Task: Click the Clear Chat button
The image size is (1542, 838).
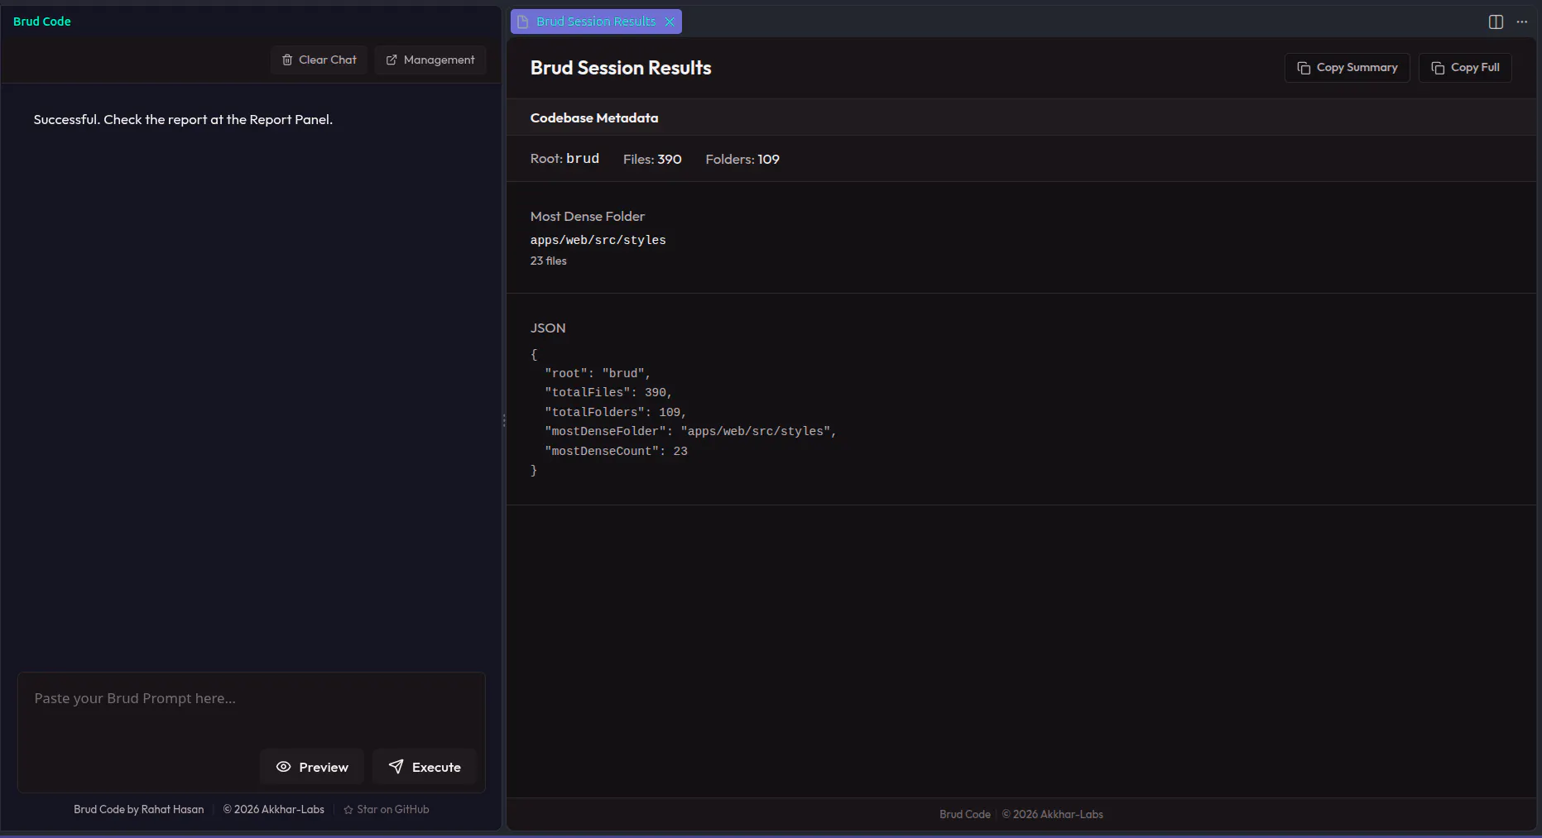Action: pos(319,60)
